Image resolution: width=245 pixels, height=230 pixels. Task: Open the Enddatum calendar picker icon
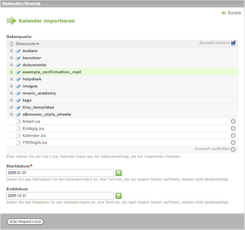118,196
